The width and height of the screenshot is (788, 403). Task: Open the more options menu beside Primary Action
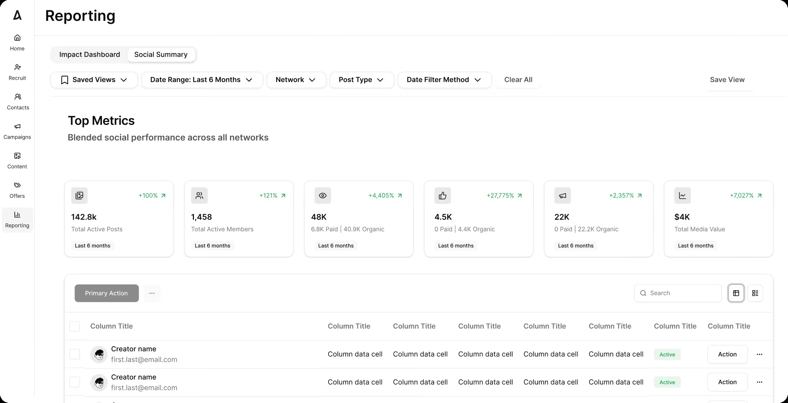coord(152,293)
